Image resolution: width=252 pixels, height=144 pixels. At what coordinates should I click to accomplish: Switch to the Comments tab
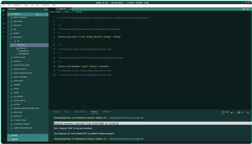click(x=106, y=112)
